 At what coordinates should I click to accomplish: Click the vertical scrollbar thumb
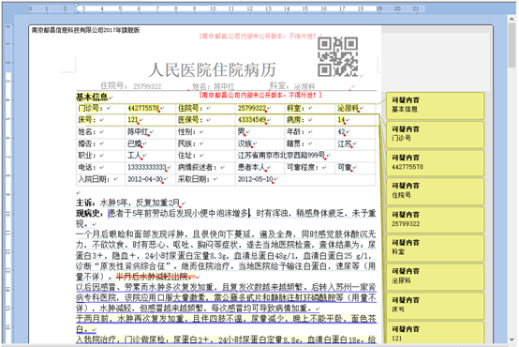pyautogui.click(x=512, y=45)
